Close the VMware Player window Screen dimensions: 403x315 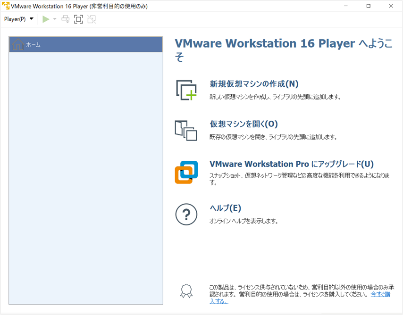[391, 6]
